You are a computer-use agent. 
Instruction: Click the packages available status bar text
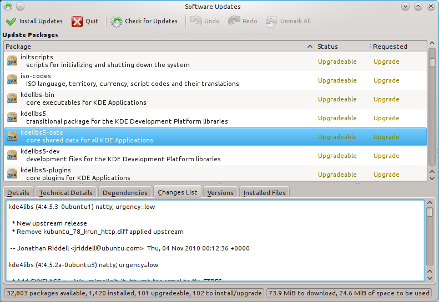click(x=134, y=293)
